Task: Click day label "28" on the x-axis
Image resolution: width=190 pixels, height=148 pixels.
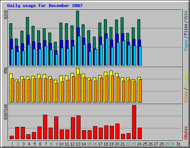Action: click(161, 144)
